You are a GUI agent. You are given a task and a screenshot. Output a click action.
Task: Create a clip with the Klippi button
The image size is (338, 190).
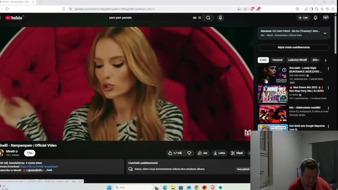(237, 153)
